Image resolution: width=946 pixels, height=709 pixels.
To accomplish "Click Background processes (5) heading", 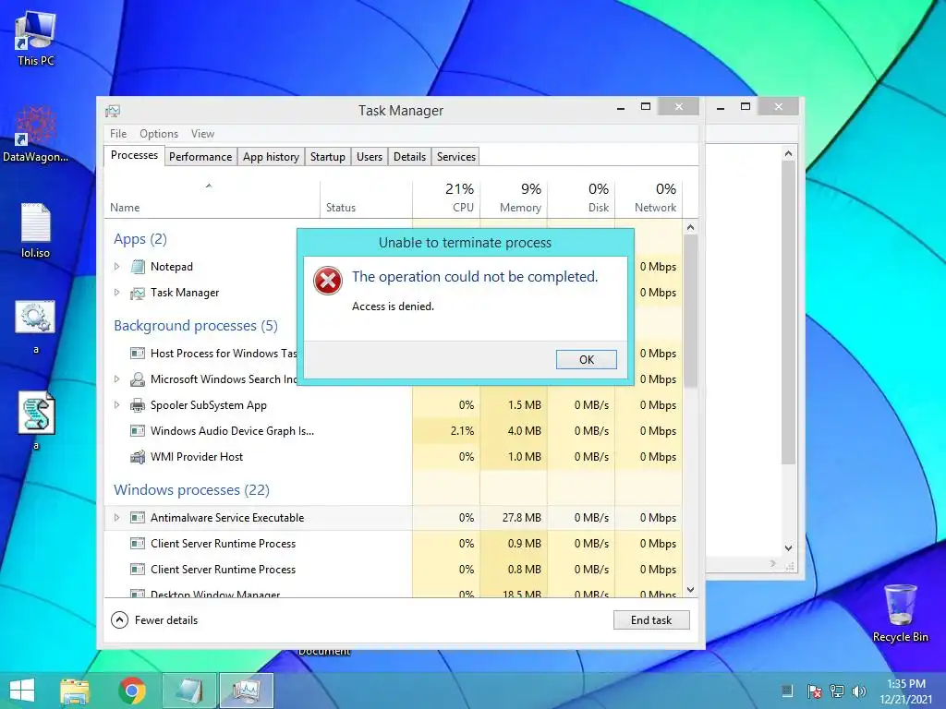I will pos(196,326).
